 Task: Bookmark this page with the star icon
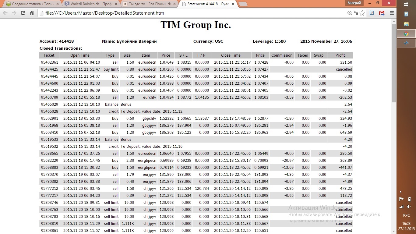coord(362,13)
